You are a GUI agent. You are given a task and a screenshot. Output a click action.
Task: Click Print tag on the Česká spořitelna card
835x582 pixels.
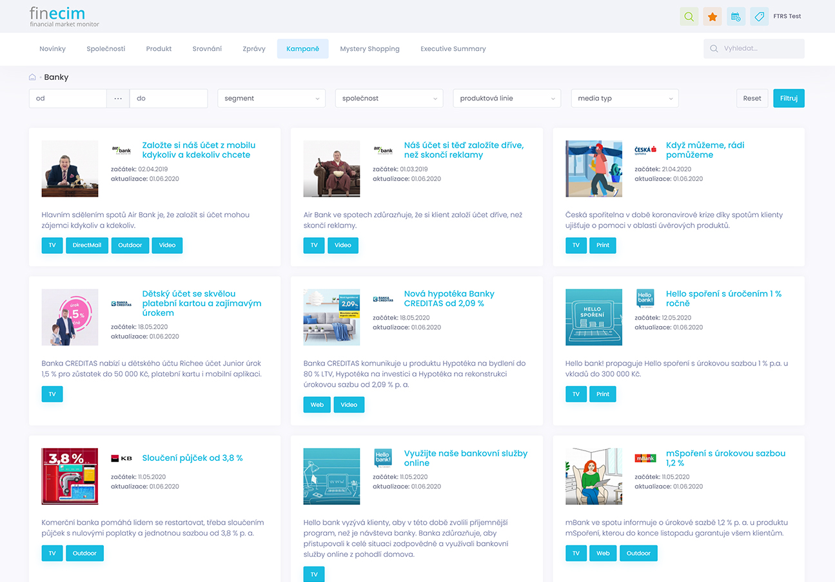click(x=603, y=246)
